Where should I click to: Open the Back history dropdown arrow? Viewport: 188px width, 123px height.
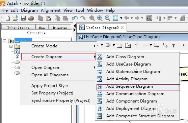click(132, 18)
